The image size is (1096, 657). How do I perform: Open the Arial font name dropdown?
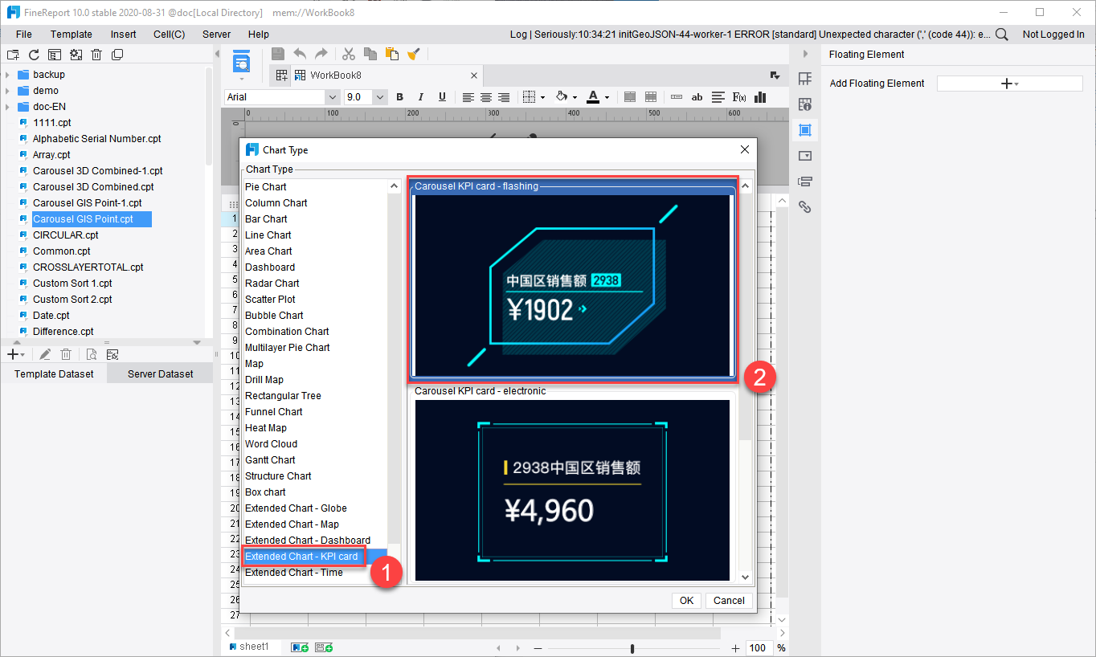pyautogui.click(x=333, y=97)
